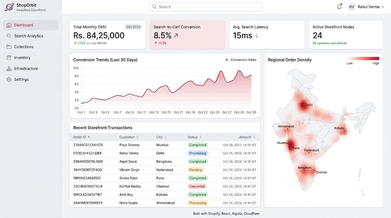Click the Avg. Search Latency card
391x218 pixels.
tap(267, 35)
